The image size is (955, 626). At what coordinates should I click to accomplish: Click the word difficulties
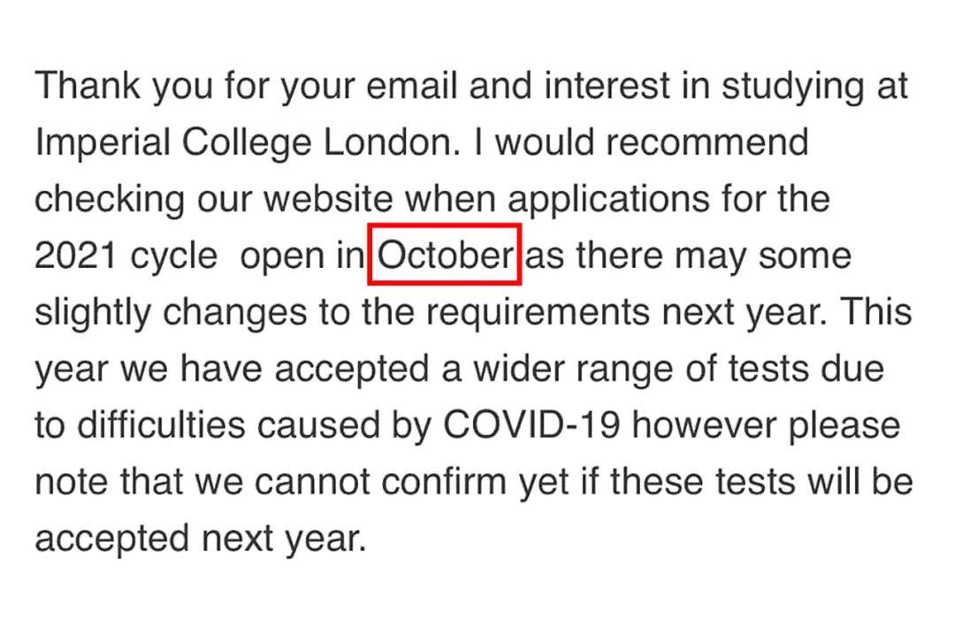pyautogui.click(x=162, y=424)
